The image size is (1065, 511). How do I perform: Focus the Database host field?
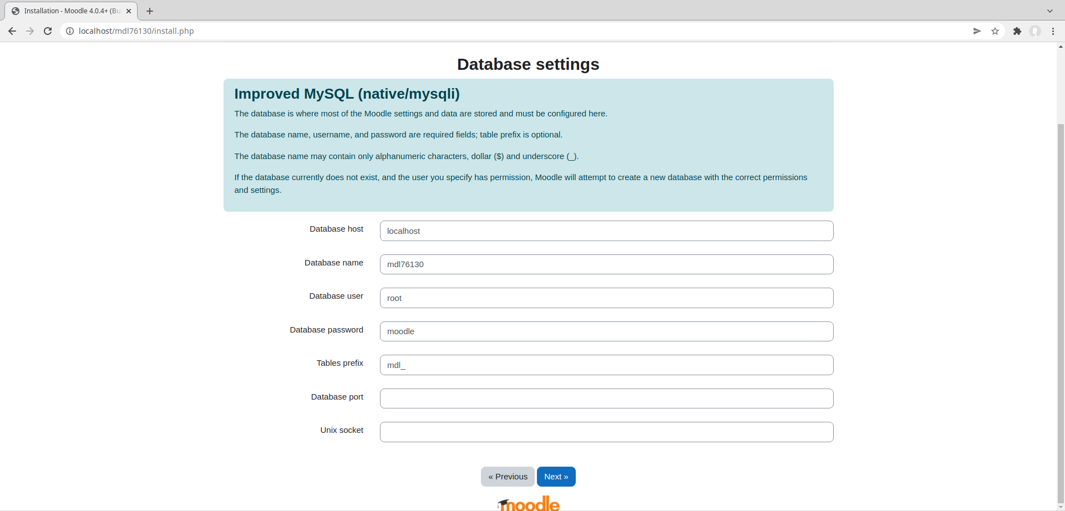tap(606, 231)
